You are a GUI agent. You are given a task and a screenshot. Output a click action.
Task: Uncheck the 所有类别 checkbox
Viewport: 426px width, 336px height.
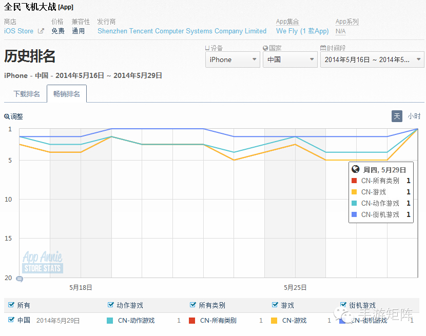point(192,305)
